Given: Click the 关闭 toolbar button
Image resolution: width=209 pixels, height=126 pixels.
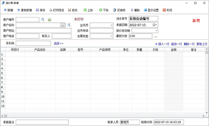Looking at the screenshot, I should tap(167, 10).
